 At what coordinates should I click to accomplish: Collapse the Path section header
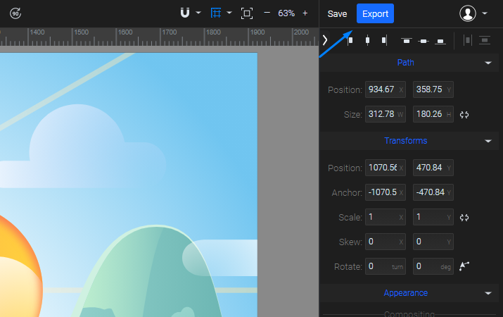tap(488, 63)
